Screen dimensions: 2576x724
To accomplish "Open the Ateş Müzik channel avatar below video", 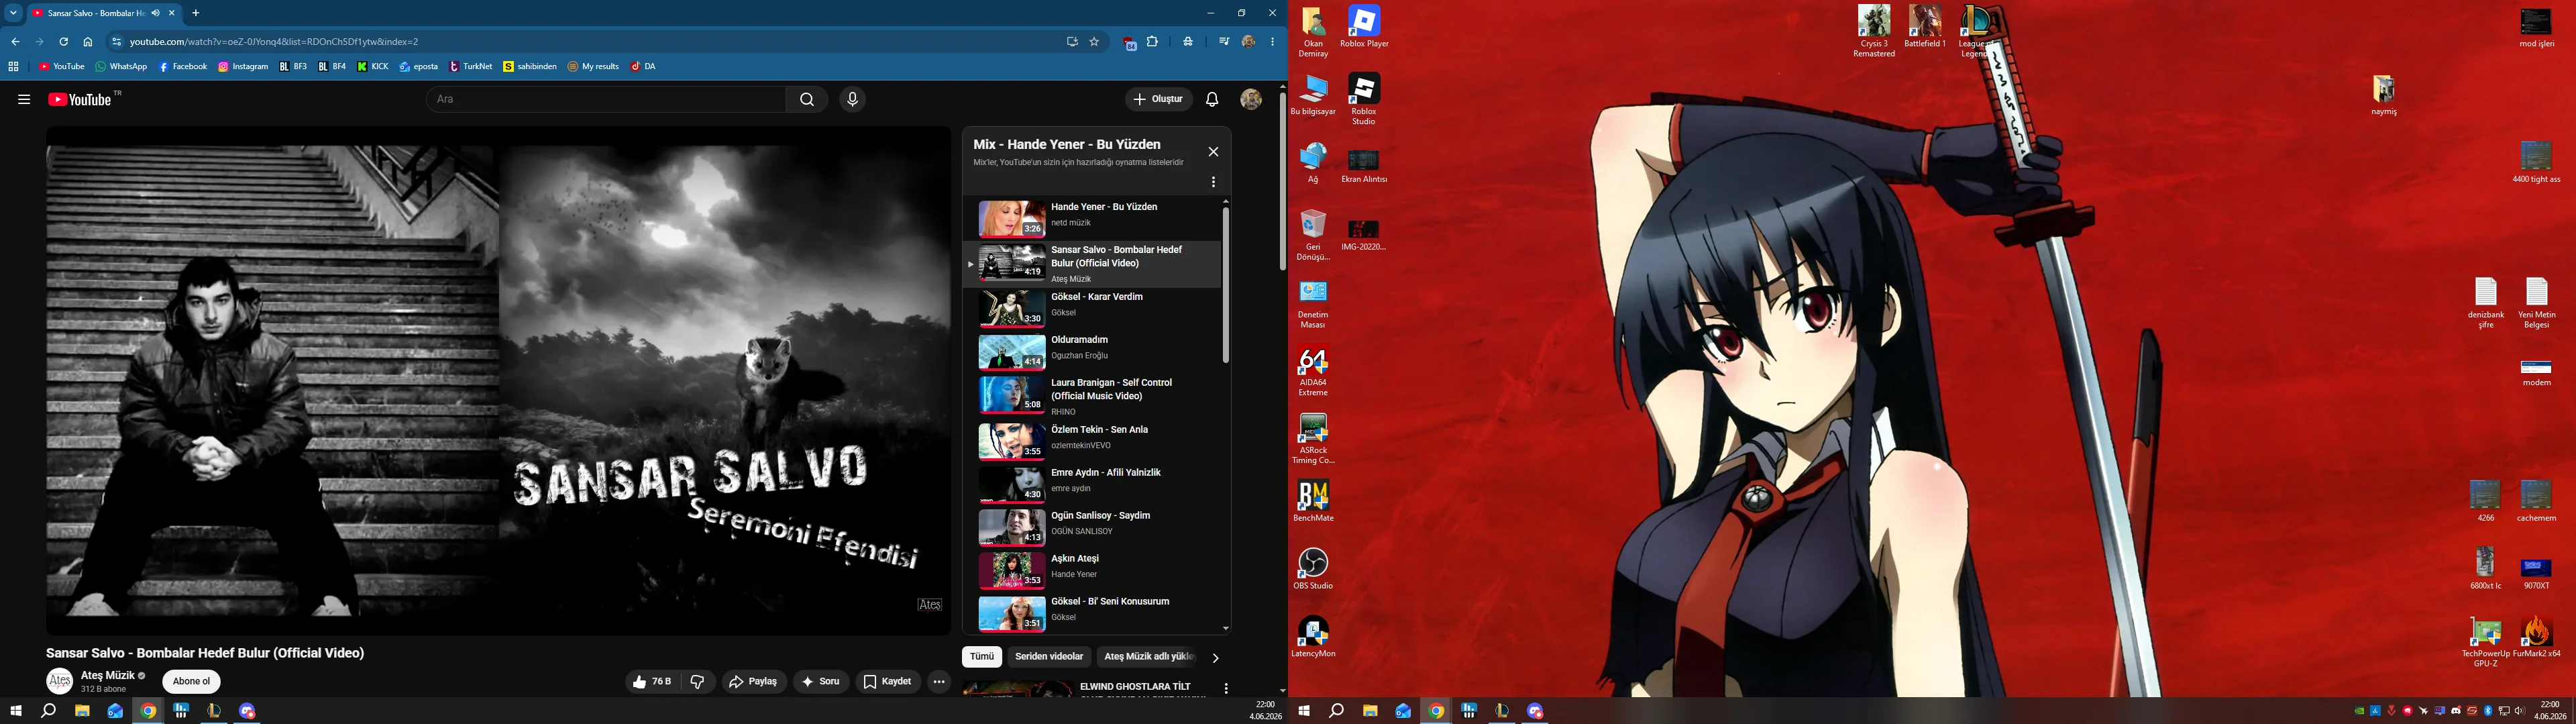I will 60,681.
